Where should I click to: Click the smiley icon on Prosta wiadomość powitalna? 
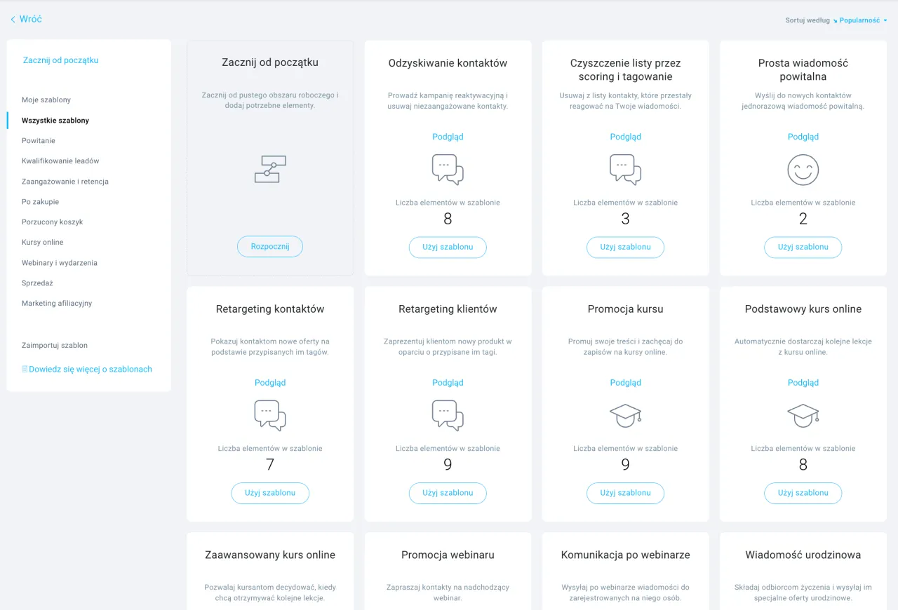[803, 170]
